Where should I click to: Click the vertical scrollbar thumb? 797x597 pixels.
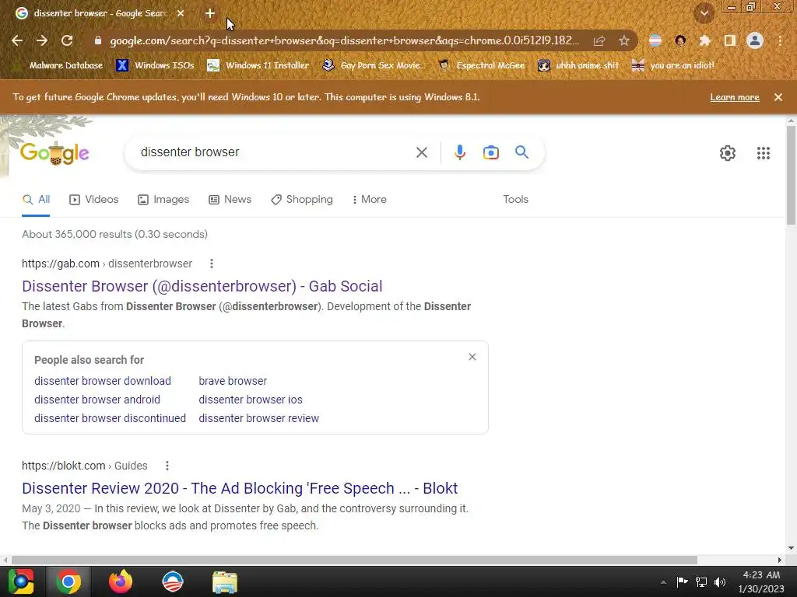791,175
